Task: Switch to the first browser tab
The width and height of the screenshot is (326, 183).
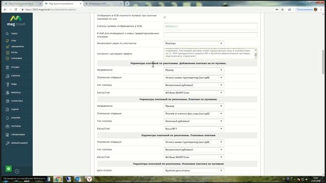Action: click(22, 4)
